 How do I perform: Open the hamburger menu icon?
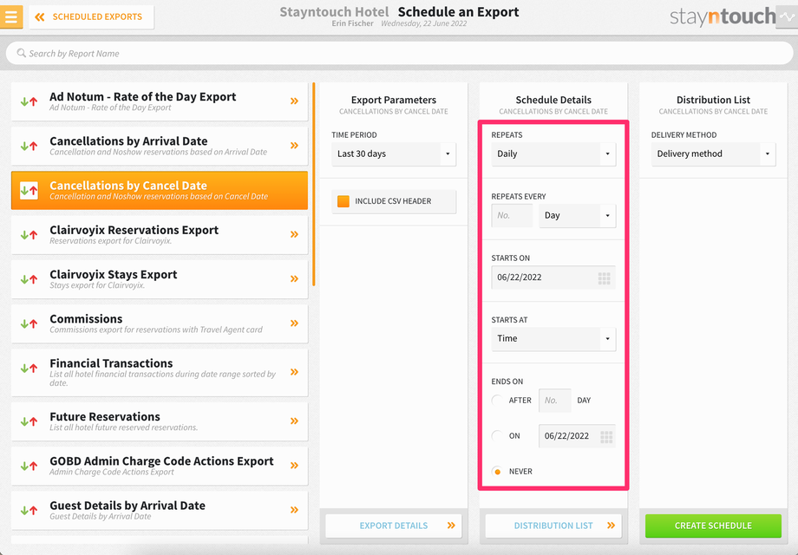coord(10,16)
